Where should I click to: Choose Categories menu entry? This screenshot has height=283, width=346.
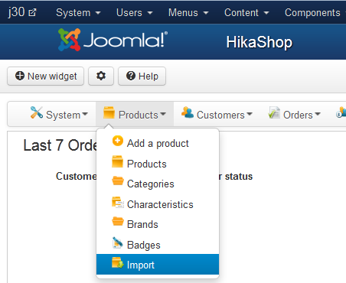[158, 184]
